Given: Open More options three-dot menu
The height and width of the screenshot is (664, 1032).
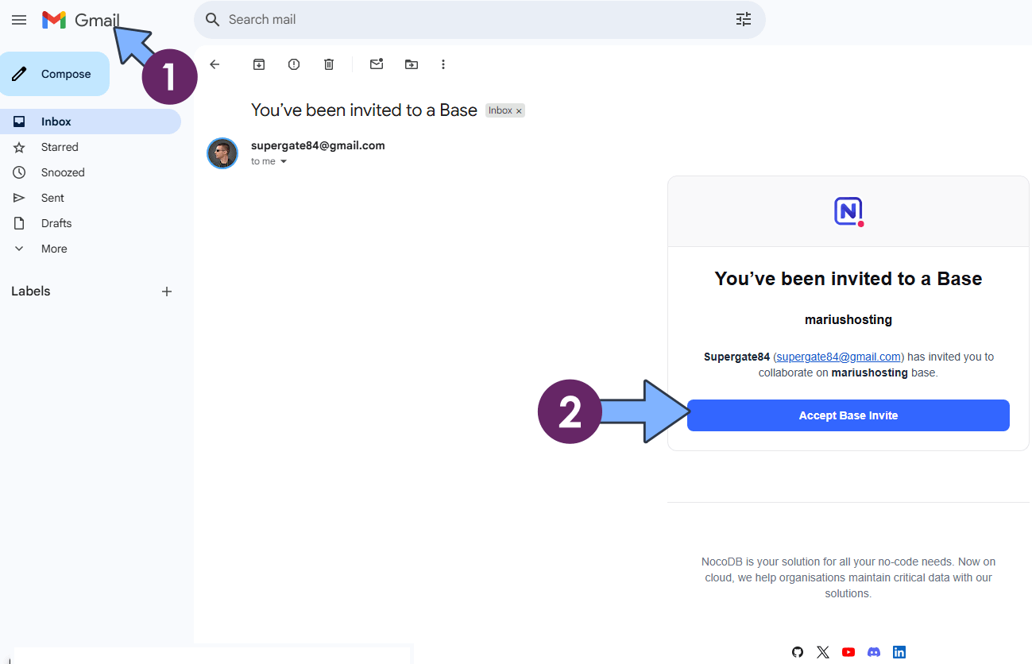Looking at the screenshot, I should (x=443, y=64).
